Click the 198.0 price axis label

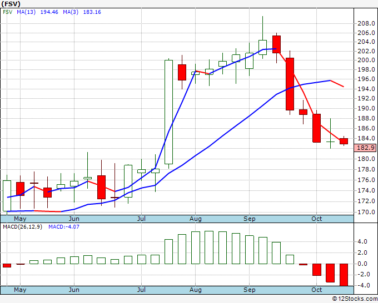(x=366, y=70)
